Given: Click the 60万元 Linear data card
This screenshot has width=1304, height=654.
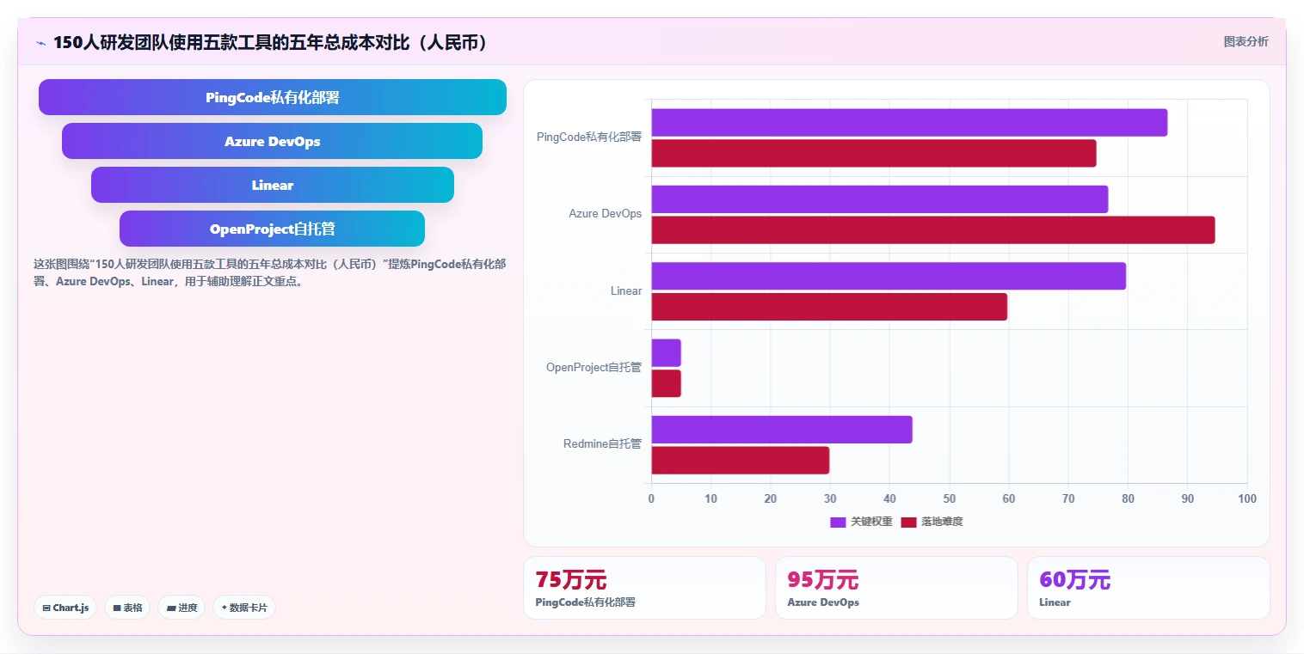Looking at the screenshot, I should click(x=1148, y=588).
